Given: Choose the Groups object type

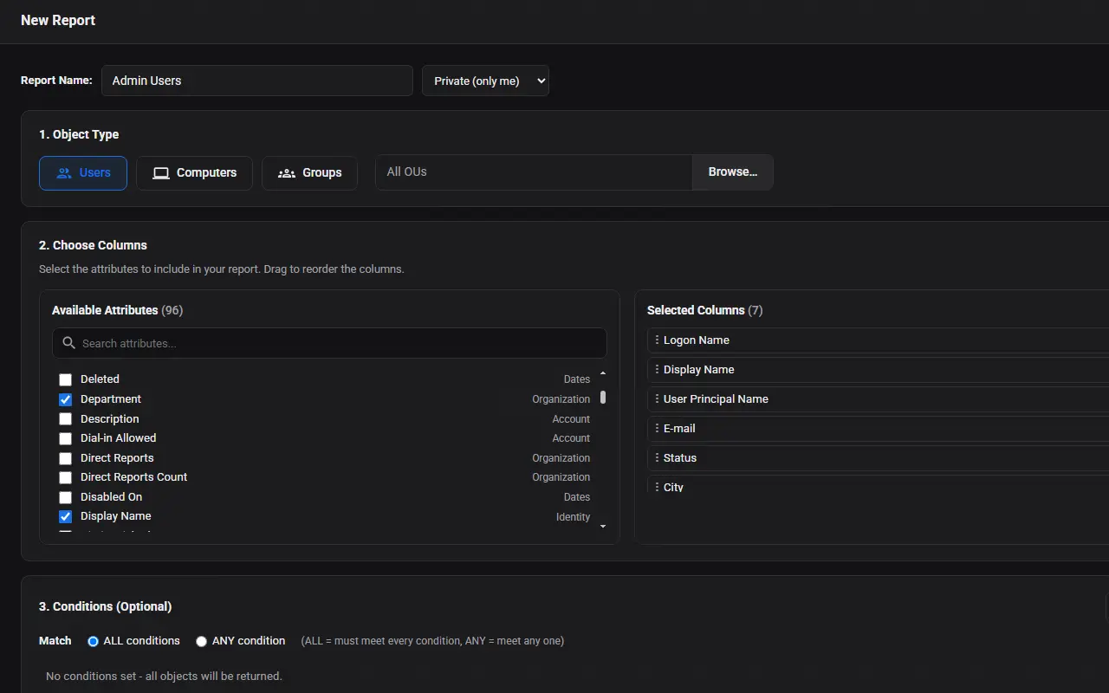Looking at the screenshot, I should click(309, 173).
